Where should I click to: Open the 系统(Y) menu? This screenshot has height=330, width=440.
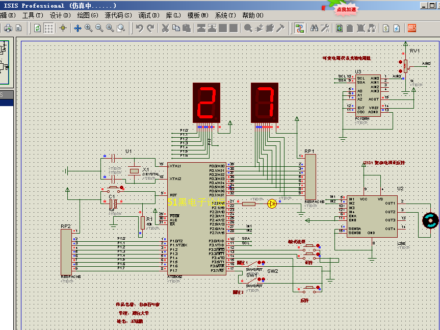[x=225, y=15]
